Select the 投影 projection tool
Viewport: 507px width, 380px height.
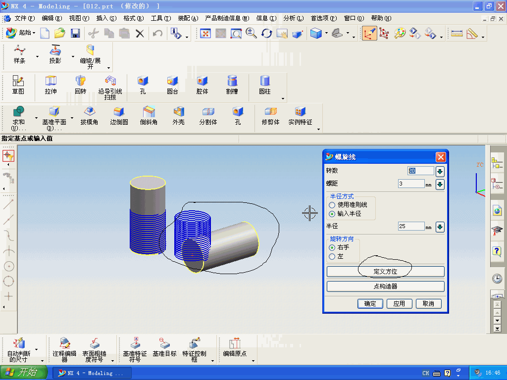pyautogui.click(x=55, y=54)
